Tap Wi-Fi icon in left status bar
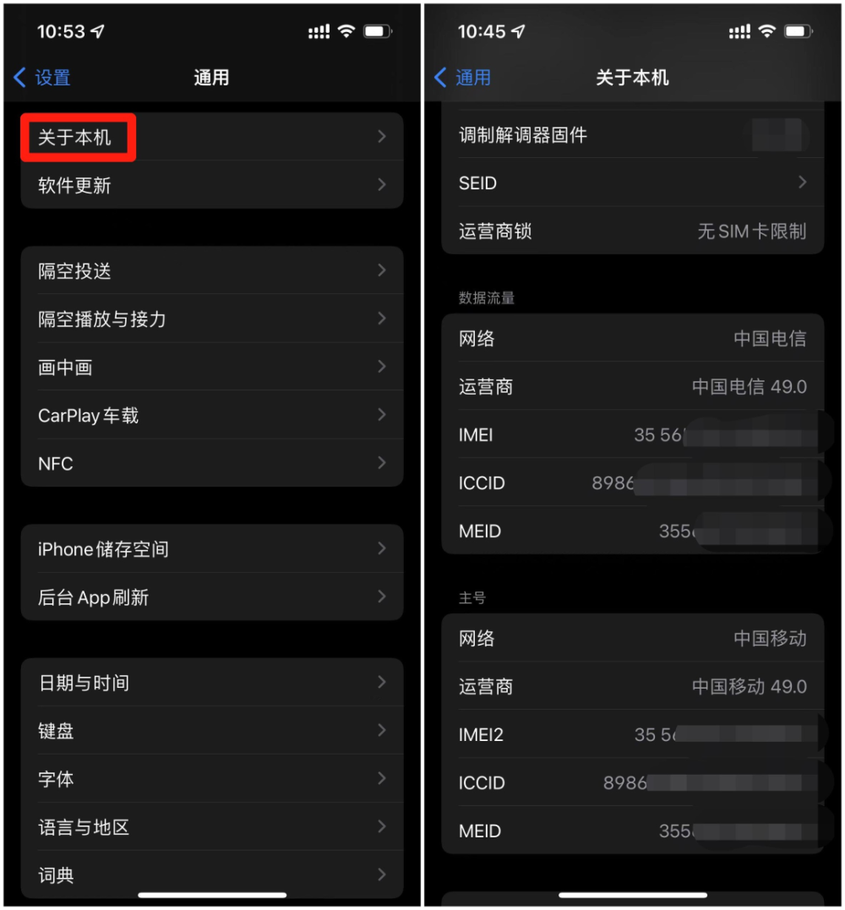This screenshot has height=910, width=845. click(x=346, y=31)
